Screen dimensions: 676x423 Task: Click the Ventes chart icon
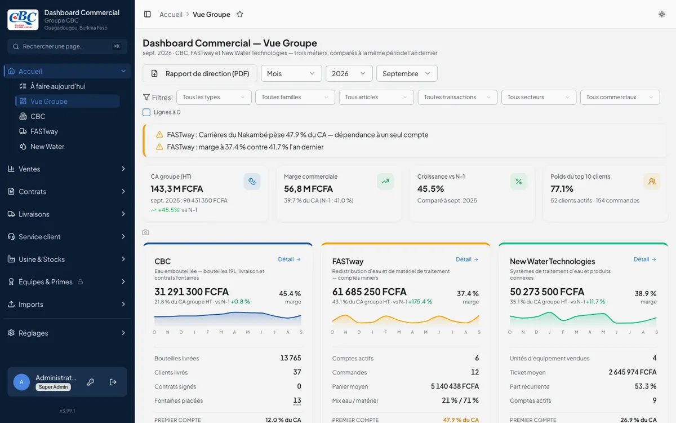click(11, 169)
